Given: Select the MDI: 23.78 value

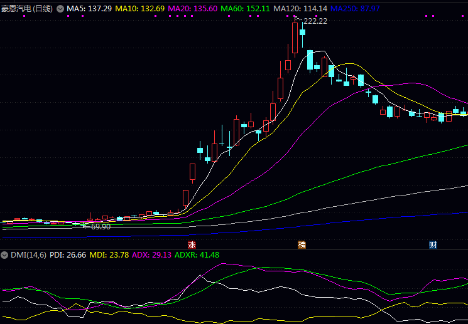Looking at the screenshot, I should tap(109, 255).
